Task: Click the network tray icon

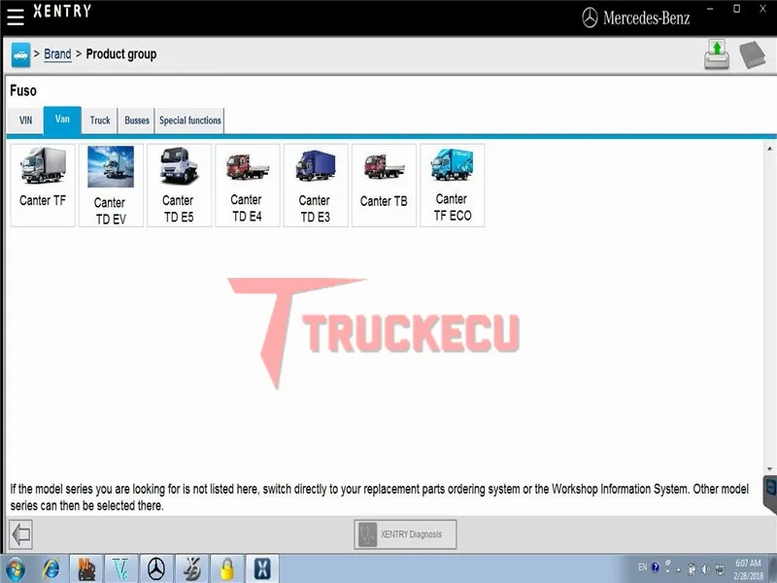Action: click(720, 569)
